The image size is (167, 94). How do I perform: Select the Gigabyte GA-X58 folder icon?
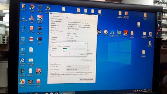tap(144, 35)
